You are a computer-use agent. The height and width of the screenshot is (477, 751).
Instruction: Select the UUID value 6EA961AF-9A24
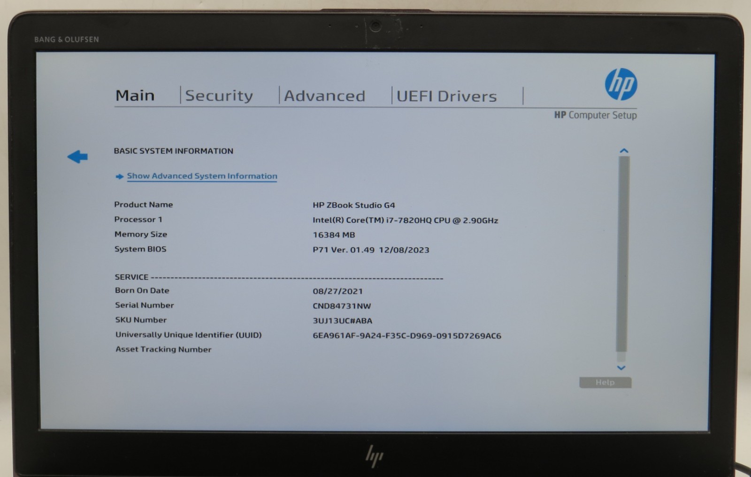tap(407, 336)
